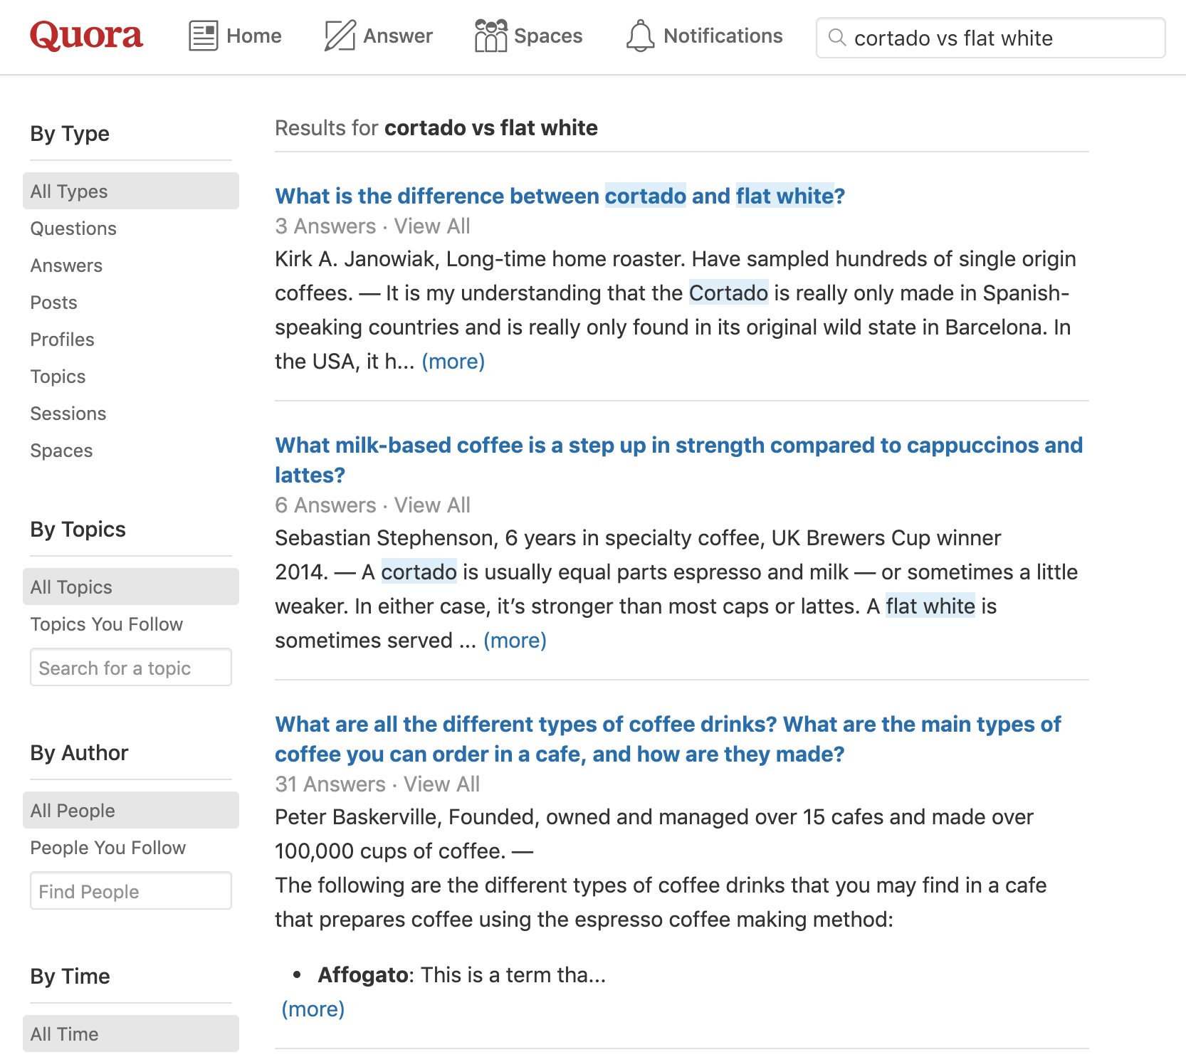Screen dimensions: 1186x1062
Task: Click the Spaces people icon
Action: click(x=490, y=36)
